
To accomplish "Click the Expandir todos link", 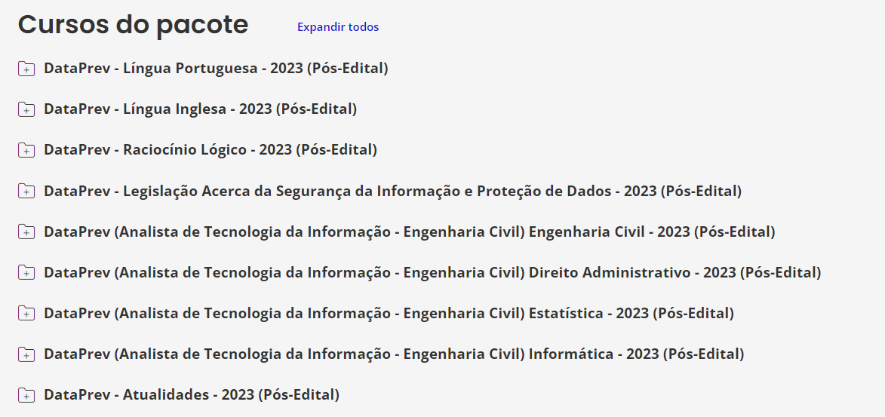I will pyautogui.click(x=338, y=27).
